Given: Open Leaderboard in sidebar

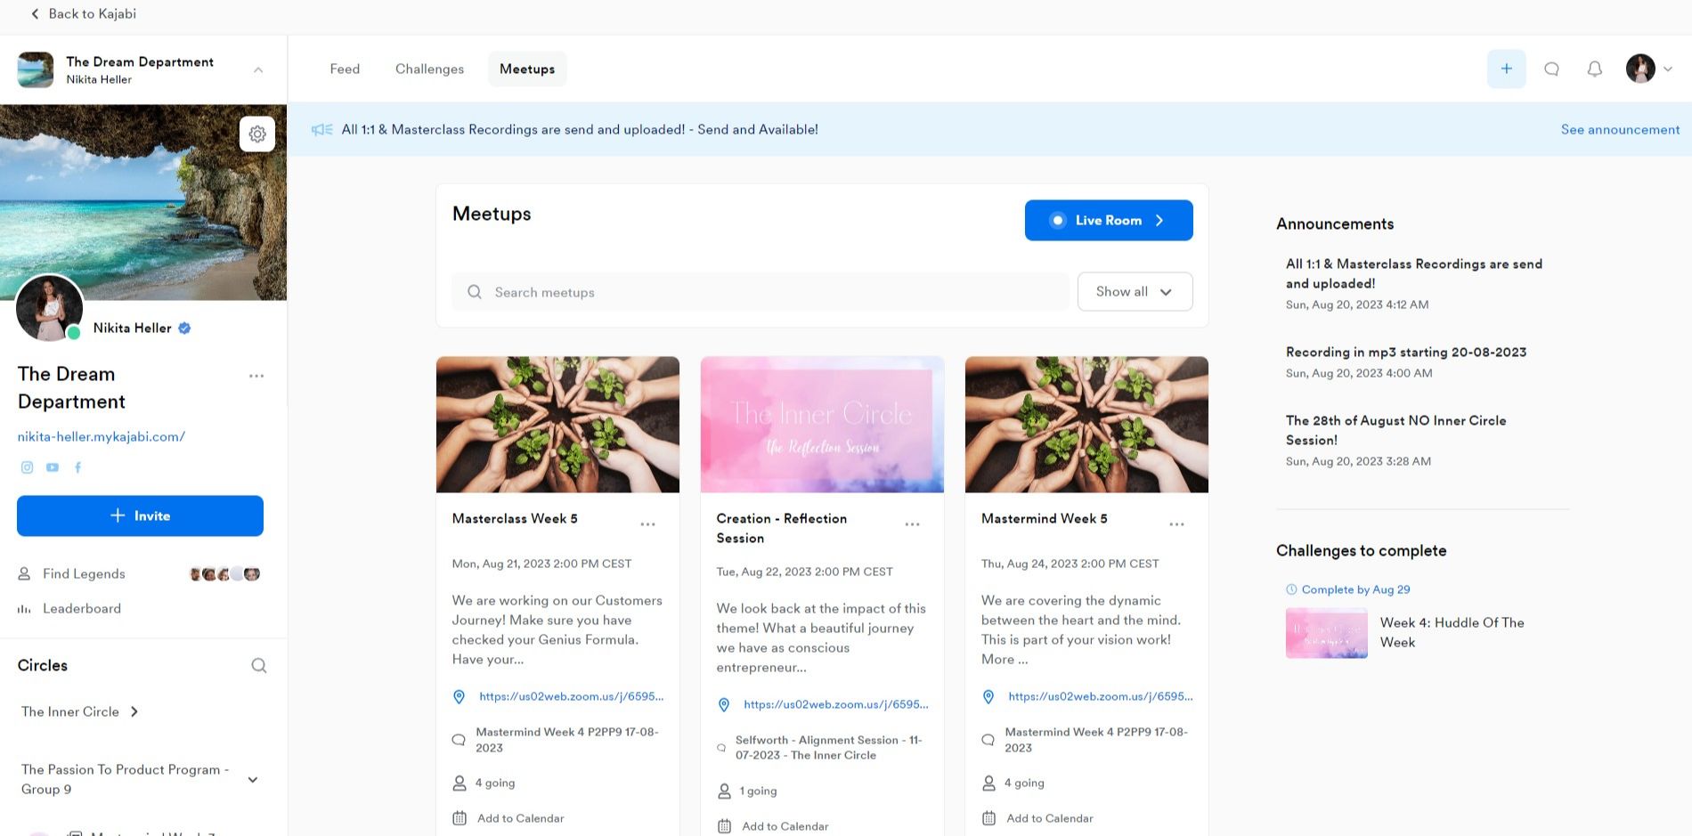Looking at the screenshot, I should [x=82, y=609].
